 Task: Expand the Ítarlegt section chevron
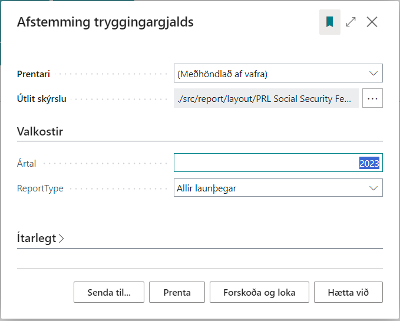61,239
